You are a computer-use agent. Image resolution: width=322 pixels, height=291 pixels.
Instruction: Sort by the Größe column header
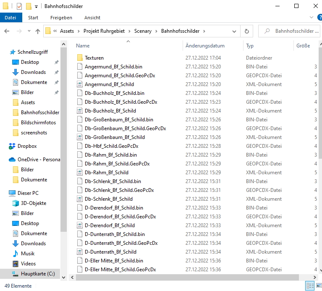coord(303,46)
